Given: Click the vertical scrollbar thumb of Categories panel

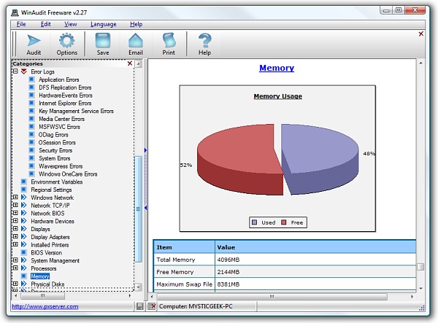Looking at the screenshot, I should tap(138, 209).
